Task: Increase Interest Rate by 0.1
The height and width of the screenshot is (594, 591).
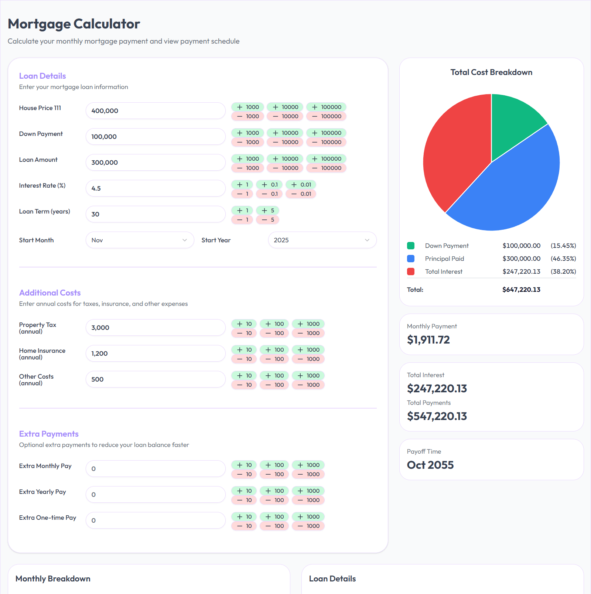Action: click(269, 184)
